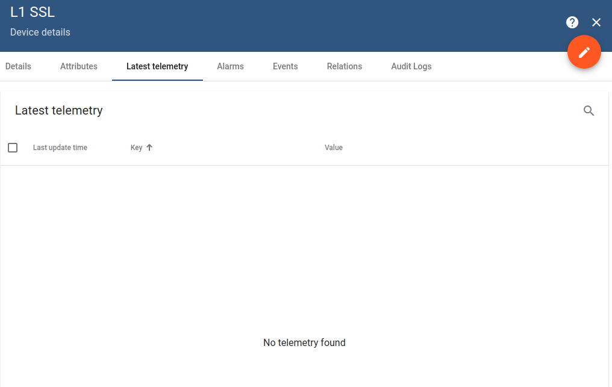Click the Latest telemetry table heading
This screenshot has height=387, width=612.
point(59,110)
